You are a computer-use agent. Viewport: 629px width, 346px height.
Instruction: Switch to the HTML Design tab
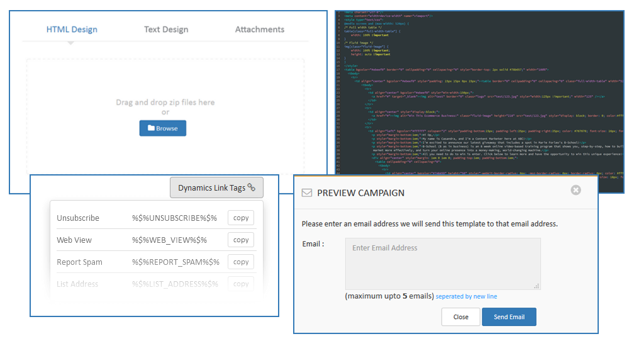click(72, 30)
